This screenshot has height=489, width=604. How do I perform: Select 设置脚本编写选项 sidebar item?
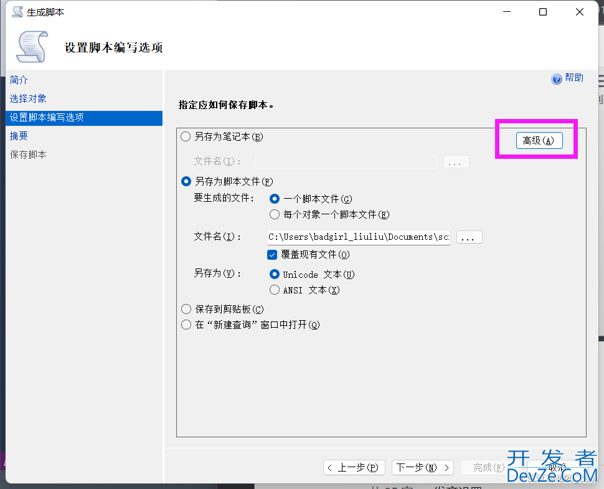(x=84, y=118)
